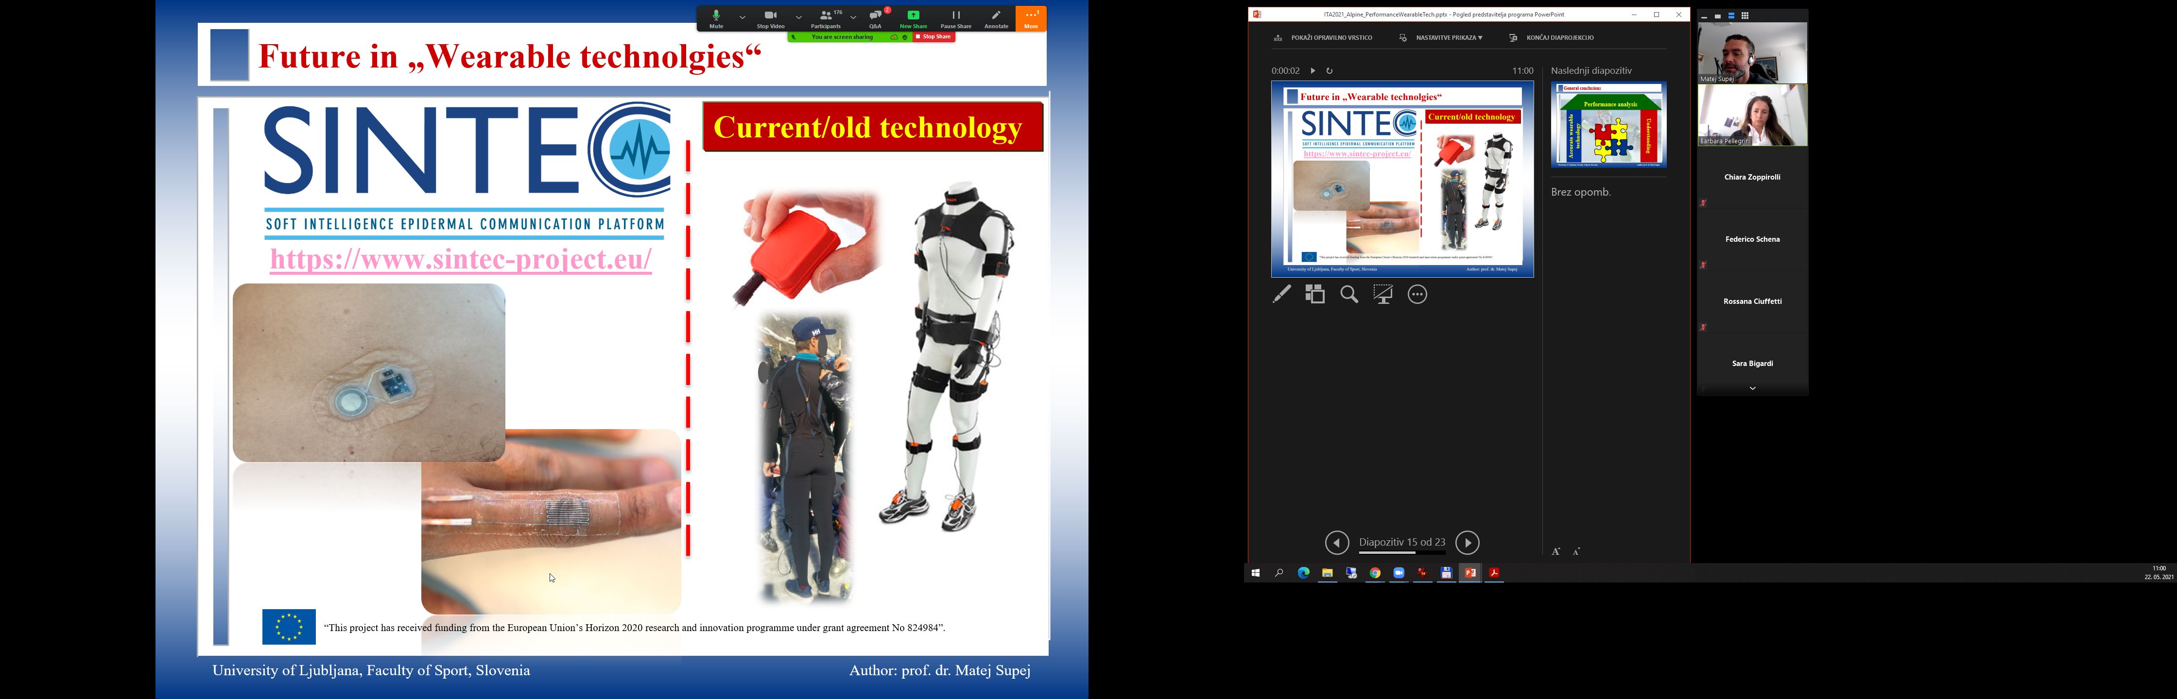Click the taskbar keyboard icon in presenter view

1278,38
